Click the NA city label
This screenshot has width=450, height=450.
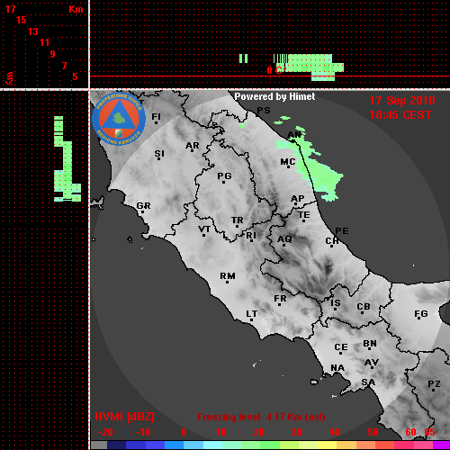[337, 368]
